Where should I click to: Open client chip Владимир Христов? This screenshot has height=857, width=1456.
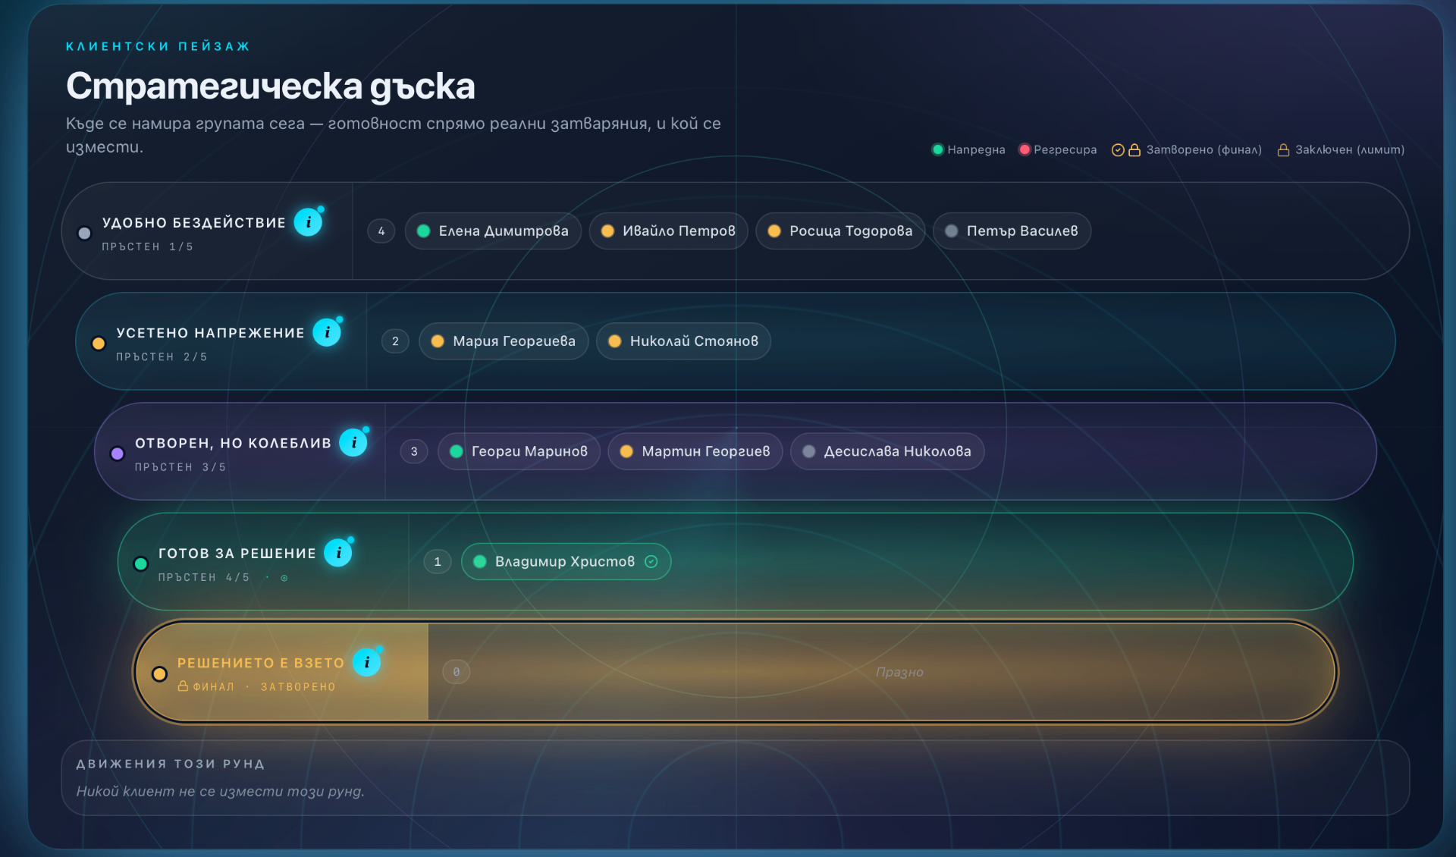[x=566, y=561]
